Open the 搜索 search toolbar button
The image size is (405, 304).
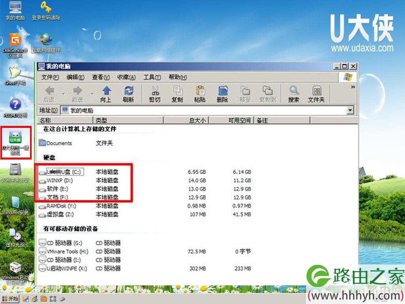(x=294, y=94)
